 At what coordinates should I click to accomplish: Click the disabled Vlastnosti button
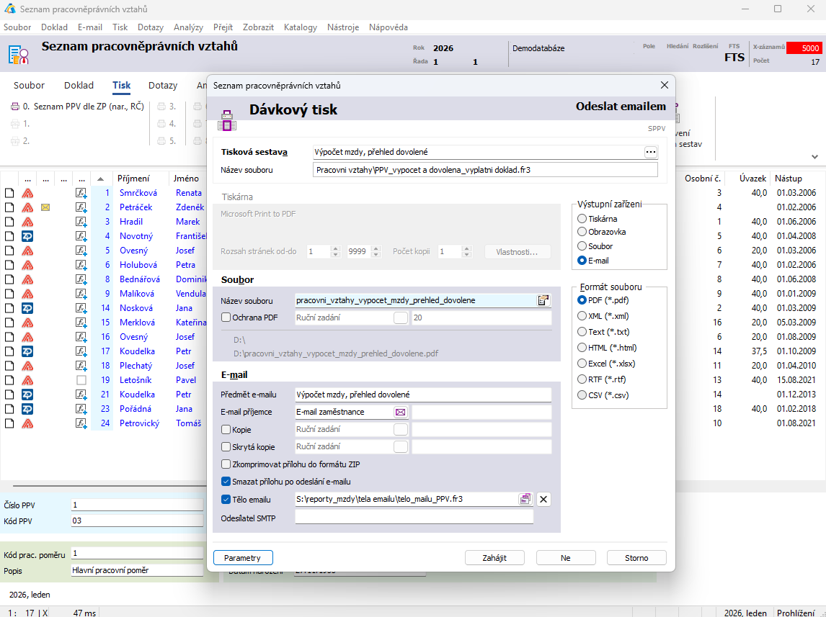[x=518, y=252]
